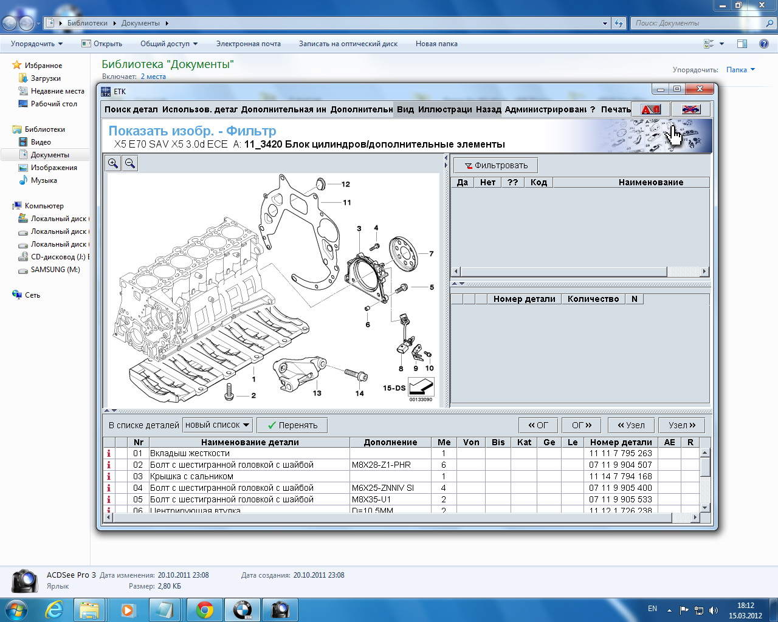The width and height of the screenshot is (778, 622).
Task: Open the Печать menu item
Action: pyautogui.click(x=615, y=109)
